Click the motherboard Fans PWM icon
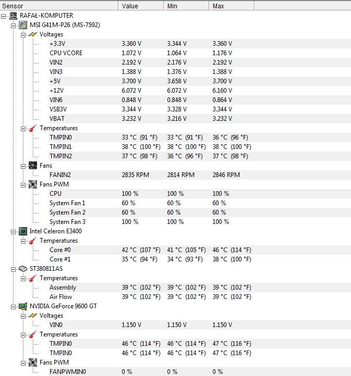Viewport: 351px width, 376px height. pos(33,184)
